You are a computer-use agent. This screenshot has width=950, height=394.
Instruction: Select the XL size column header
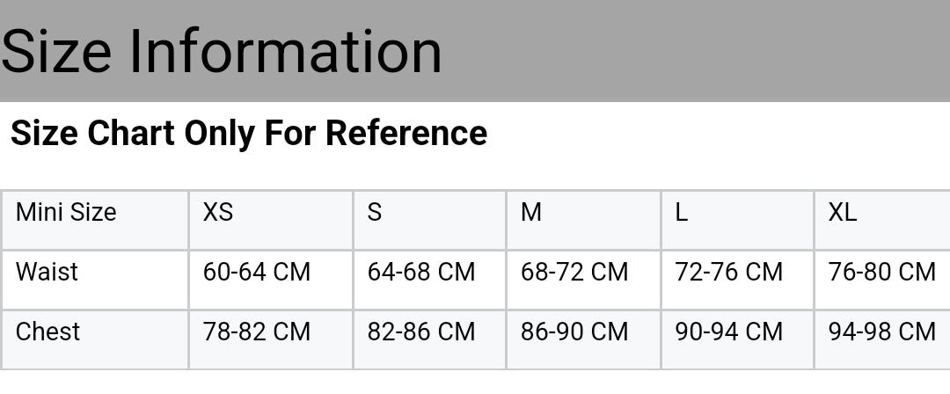point(843,213)
